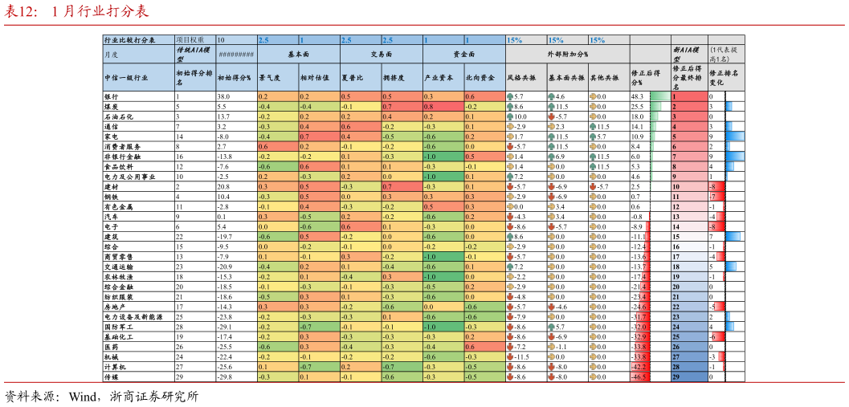Click orange right arrow in rank 29 其他共振 cell
This screenshot has height=407, width=849.
(593, 376)
